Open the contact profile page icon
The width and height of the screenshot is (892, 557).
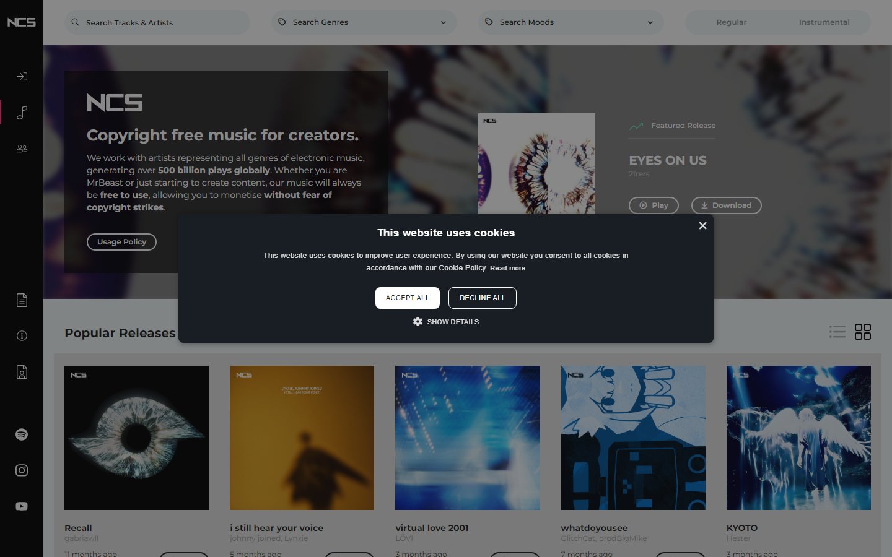[22, 372]
